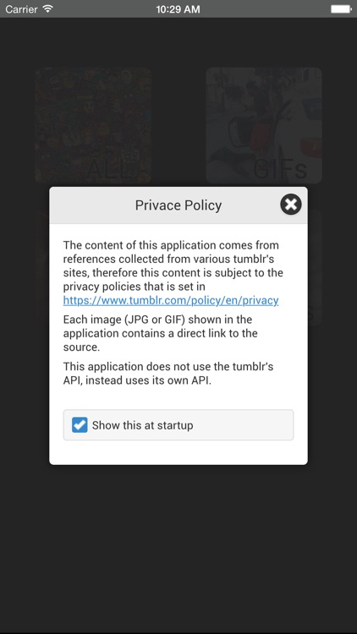
Task: Click the "Each image (JPG or GIF)" paragraph
Action: (x=160, y=333)
